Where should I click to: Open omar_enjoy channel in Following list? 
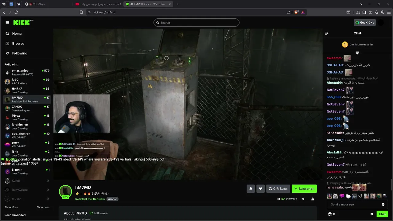pos(27,72)
